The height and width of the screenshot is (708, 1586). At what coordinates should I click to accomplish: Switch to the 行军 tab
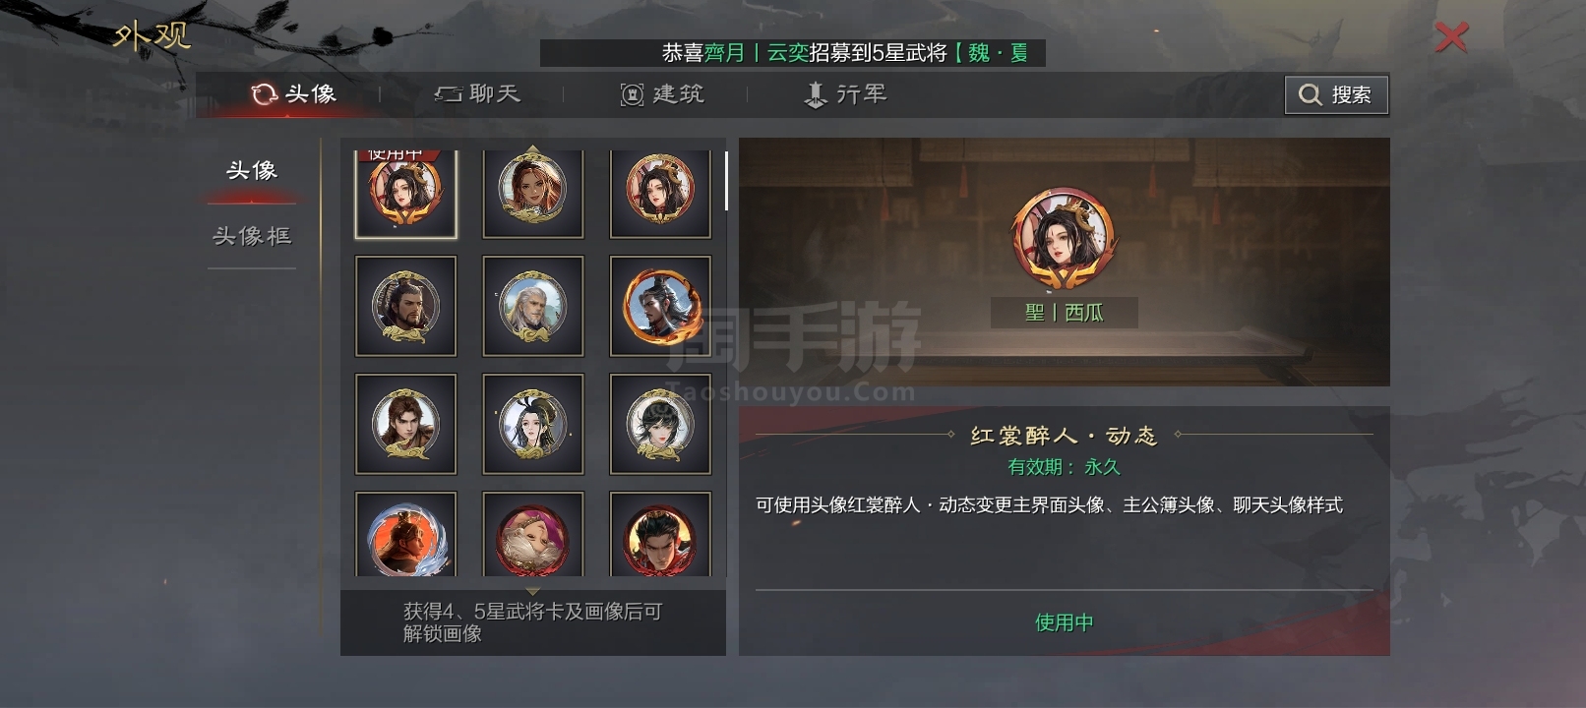pos(845,94)
